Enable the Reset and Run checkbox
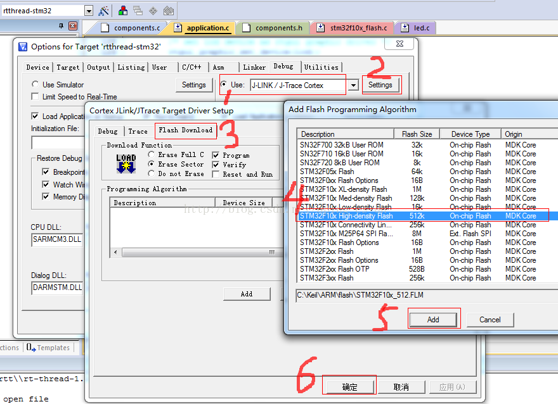558x404 pixels. [x=215, y=174]
